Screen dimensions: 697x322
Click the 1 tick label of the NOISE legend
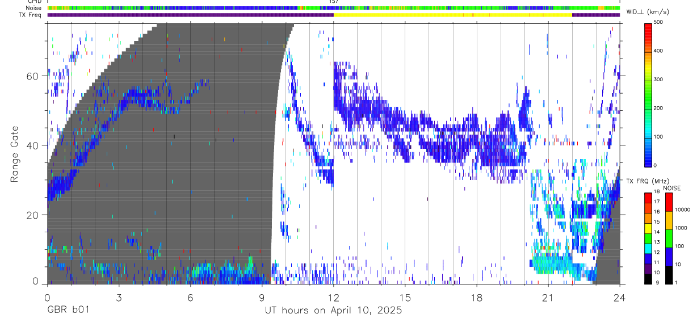(x=675, y=282)
